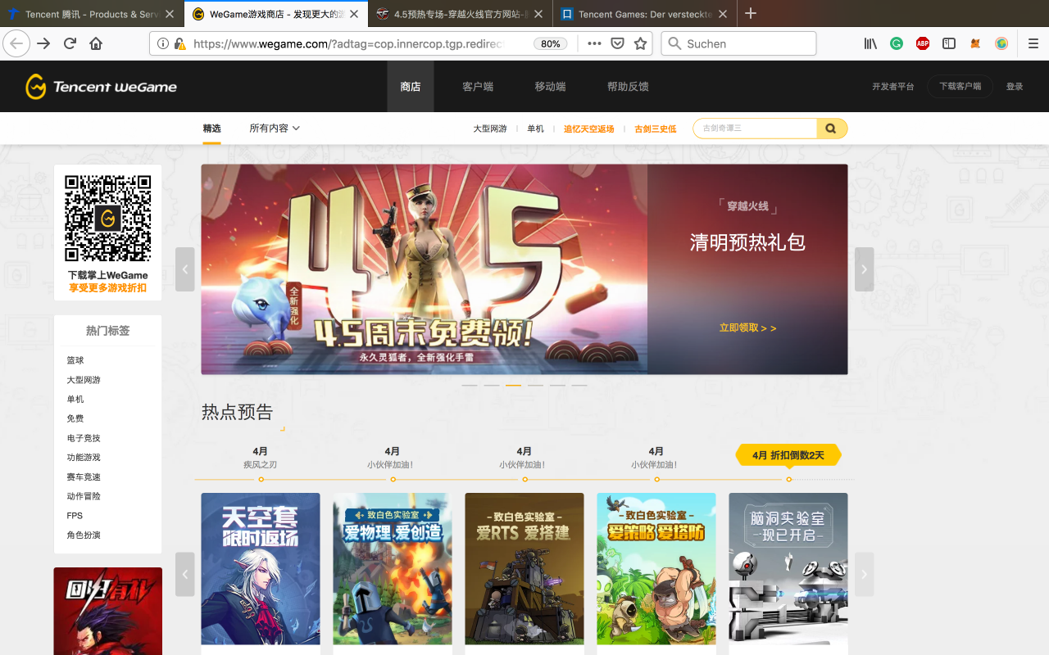This screenshot has height=655, width=1049.
Task: Click the Grammarly extension icon
Action: point(897,43)
